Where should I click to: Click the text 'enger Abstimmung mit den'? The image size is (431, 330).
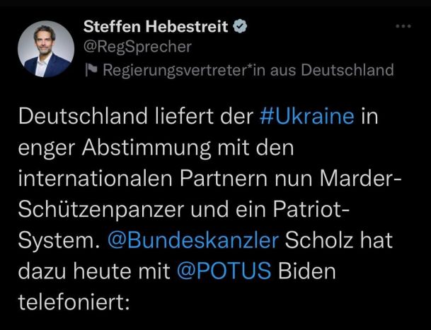[x=156, y=149]
